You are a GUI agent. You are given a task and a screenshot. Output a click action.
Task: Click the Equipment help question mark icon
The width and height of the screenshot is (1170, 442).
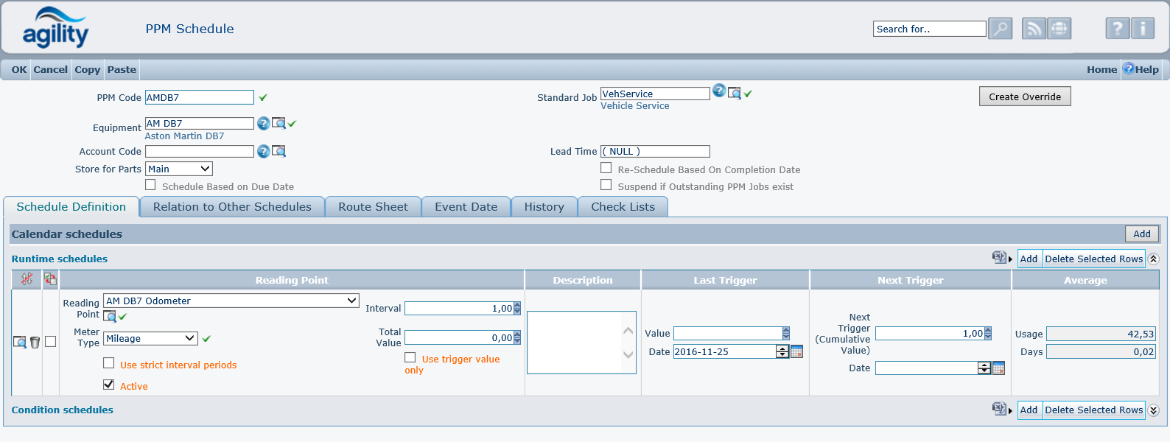click(263, 123)
